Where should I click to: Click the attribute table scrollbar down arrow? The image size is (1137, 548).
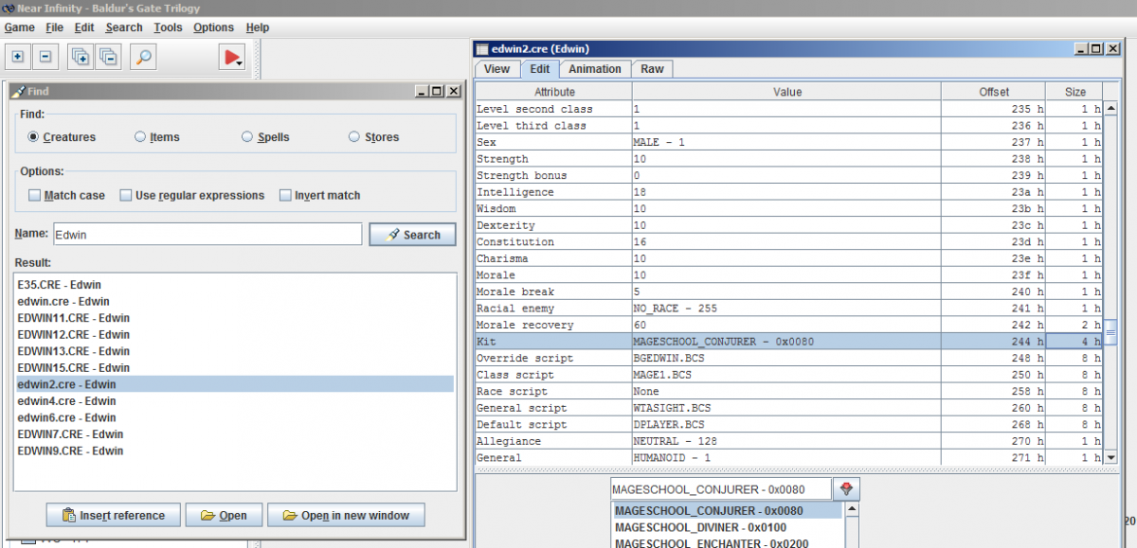tap(1111, 458)
